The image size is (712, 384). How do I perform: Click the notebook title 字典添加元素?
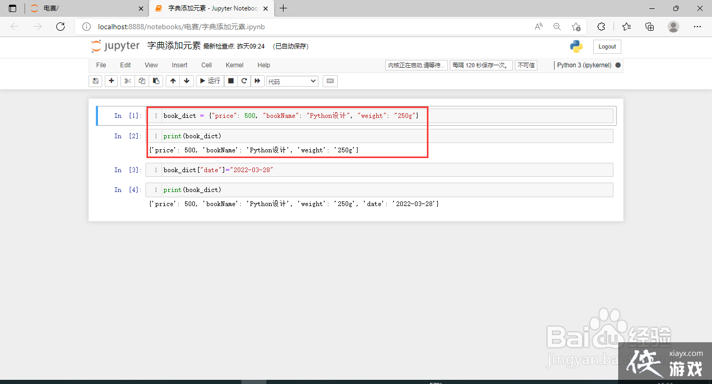tap(174, 46)
